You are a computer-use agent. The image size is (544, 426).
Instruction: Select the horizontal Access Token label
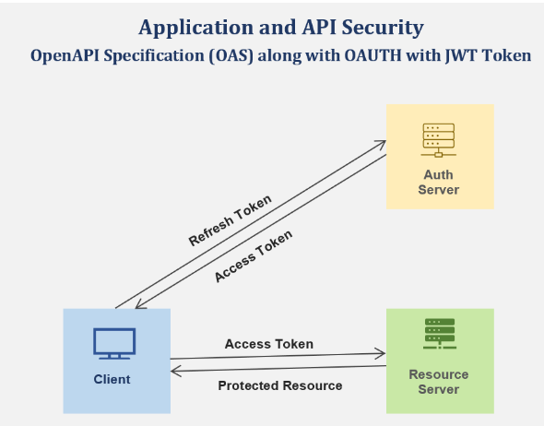(269, 344)
